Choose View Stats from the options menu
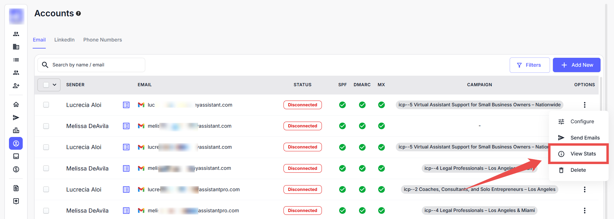This screenshot has height=219, width=614. click(583, 154)
